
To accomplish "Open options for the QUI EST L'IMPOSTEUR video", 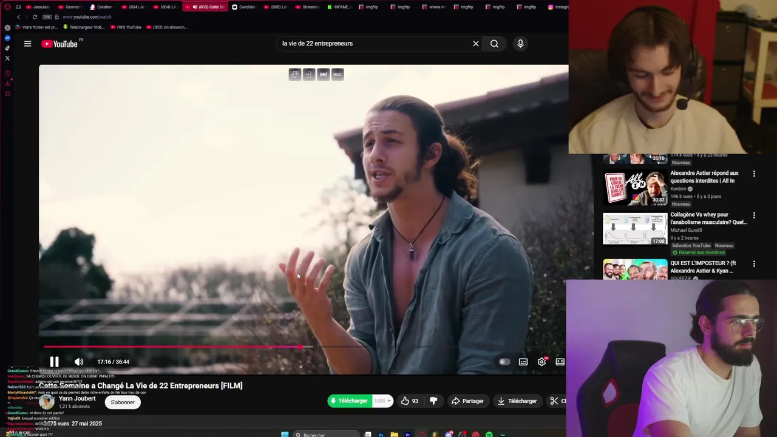I will point(754,264).
